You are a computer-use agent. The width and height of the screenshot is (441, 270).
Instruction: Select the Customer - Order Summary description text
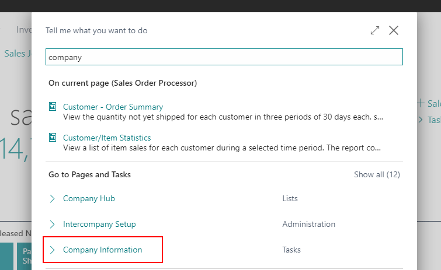(223, 117)
